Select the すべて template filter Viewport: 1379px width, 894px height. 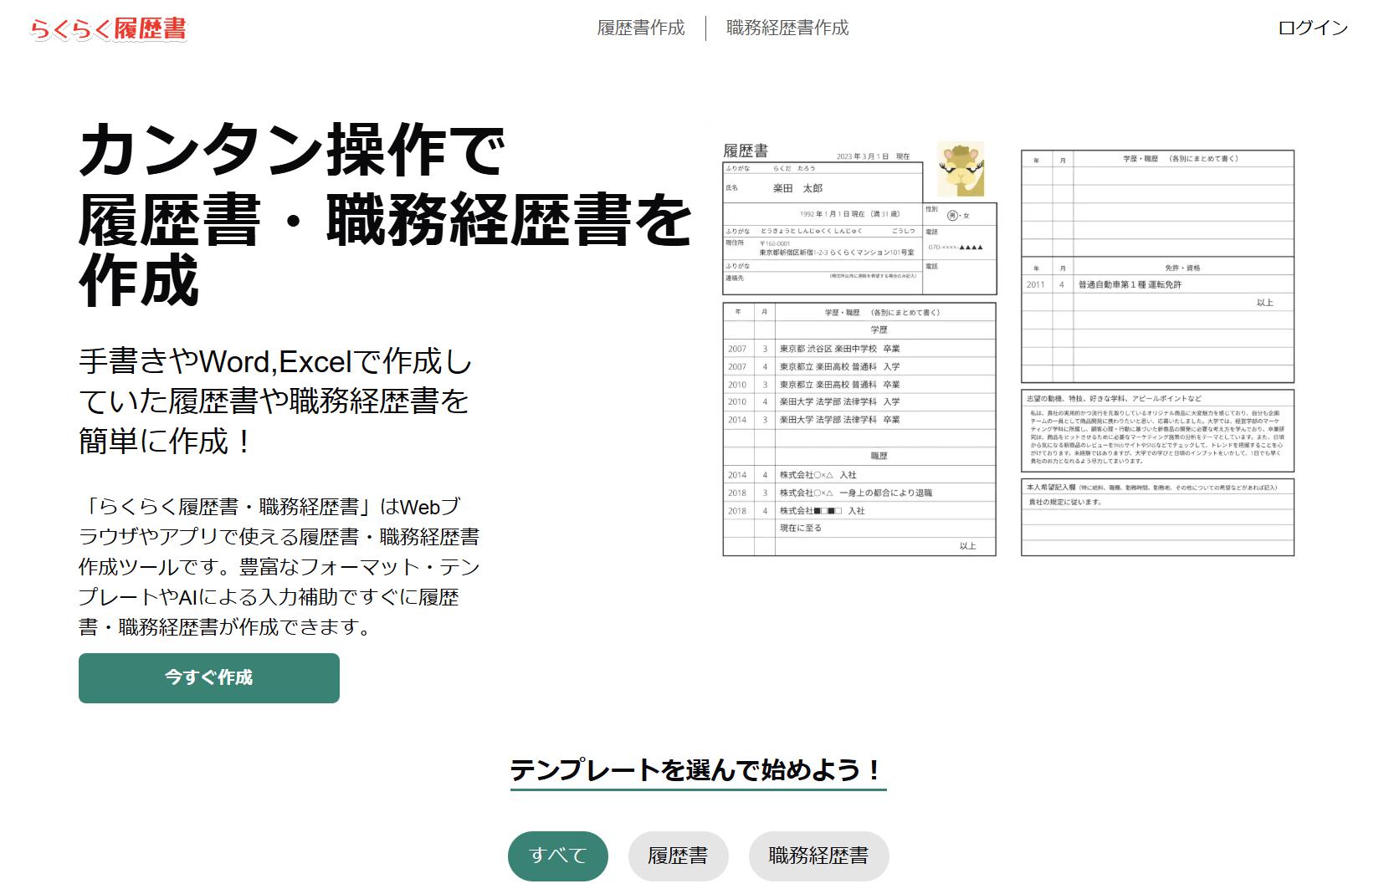pos(557,856)
